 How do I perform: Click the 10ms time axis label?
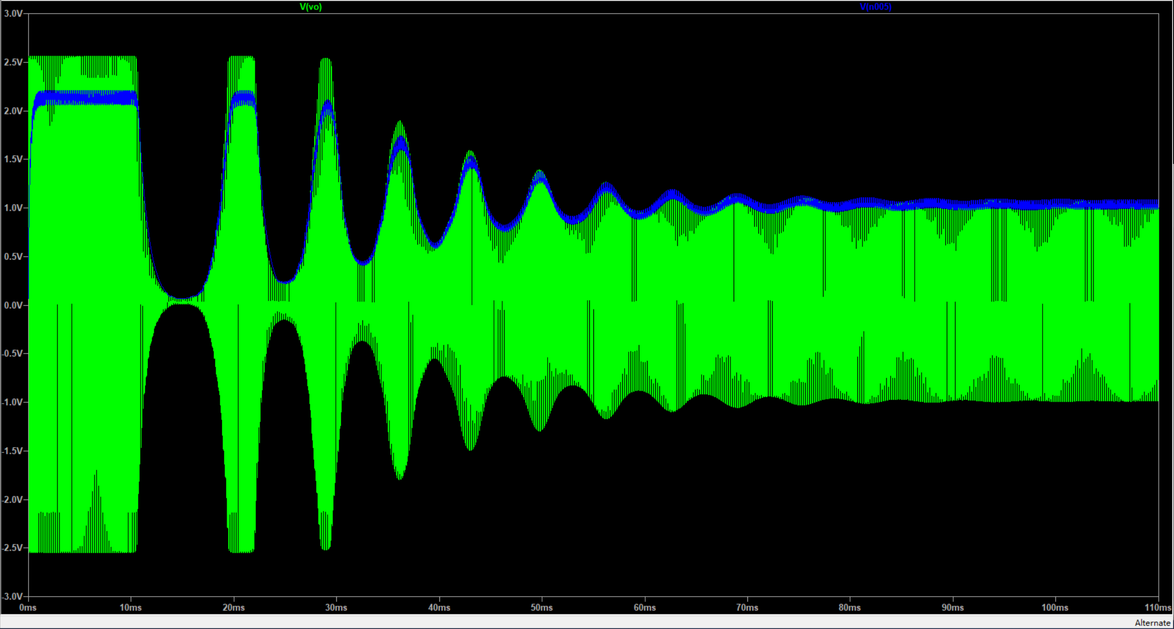(131, 608)
